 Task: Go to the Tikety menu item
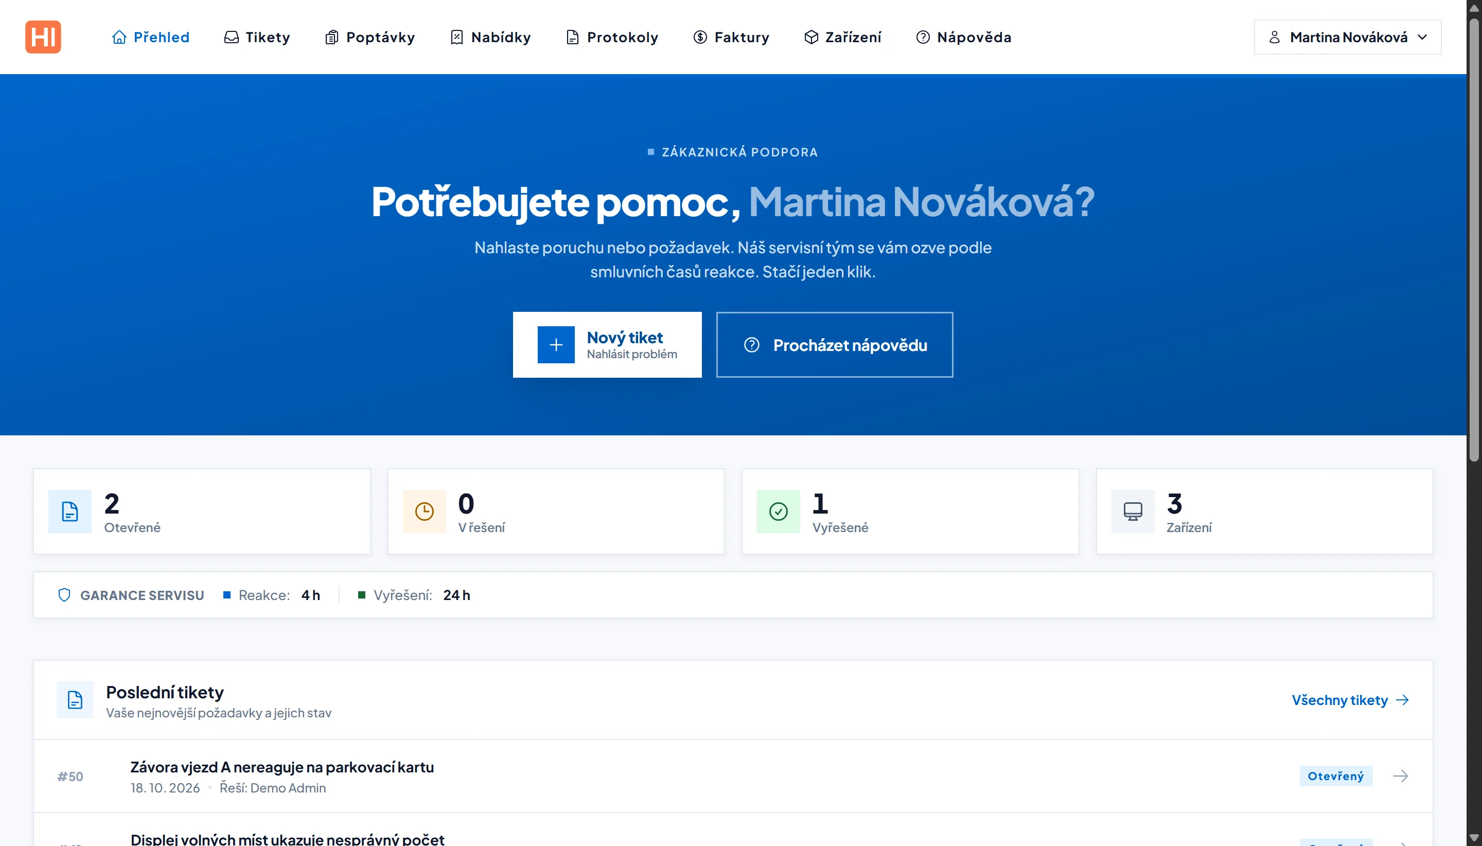257,37
